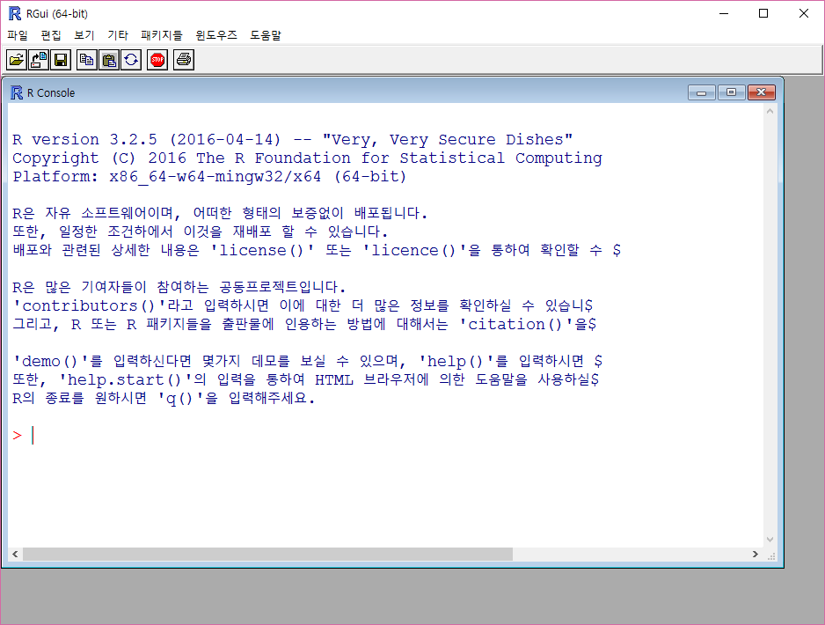Image resolution: width=825 pixels, height=625 pixels.
Task: Click the 'help.start()' text in console
Action: (125, 379)
